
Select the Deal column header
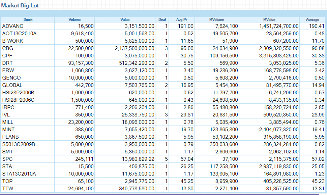[162, 19]
